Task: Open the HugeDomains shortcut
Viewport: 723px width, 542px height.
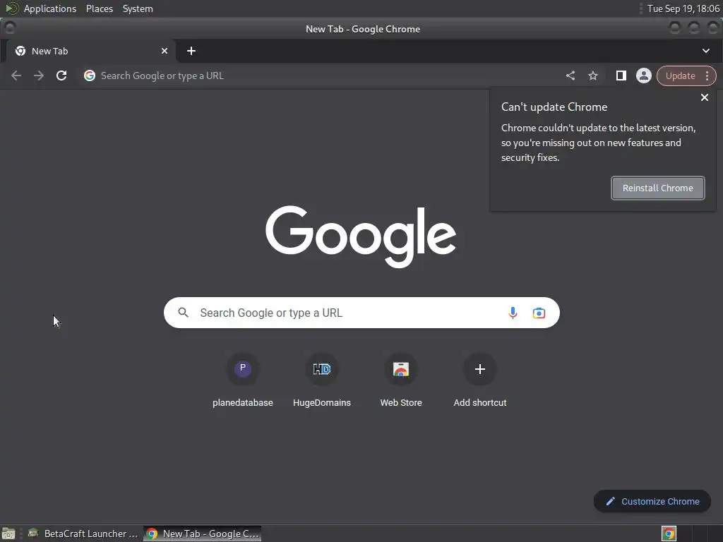Action: pos(322,380)
